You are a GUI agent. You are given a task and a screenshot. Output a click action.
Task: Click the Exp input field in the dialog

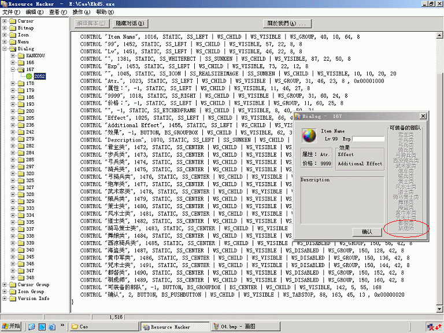coord(368,139)
